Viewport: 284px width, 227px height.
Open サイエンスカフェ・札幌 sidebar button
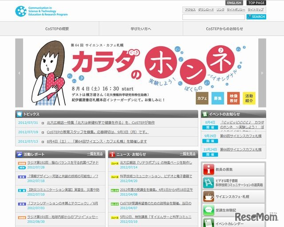(233, 196)
